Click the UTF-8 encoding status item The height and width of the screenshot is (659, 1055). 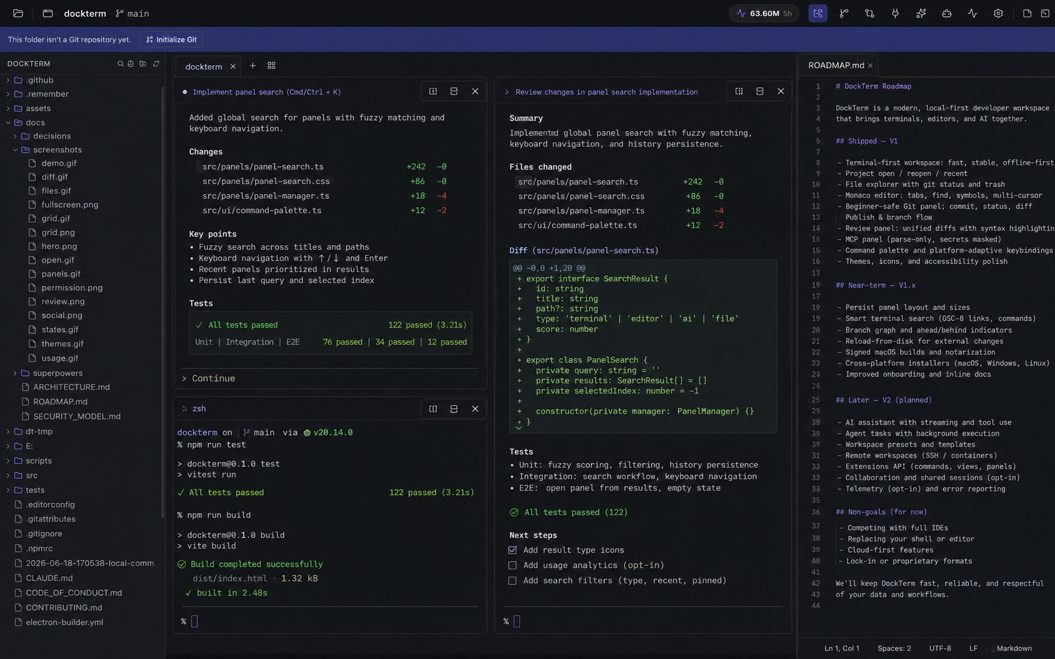940,648
